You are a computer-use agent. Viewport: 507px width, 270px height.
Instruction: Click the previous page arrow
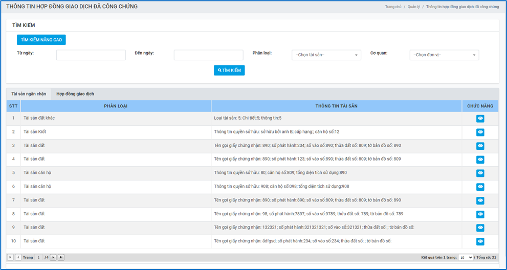[x=18, y=257]
